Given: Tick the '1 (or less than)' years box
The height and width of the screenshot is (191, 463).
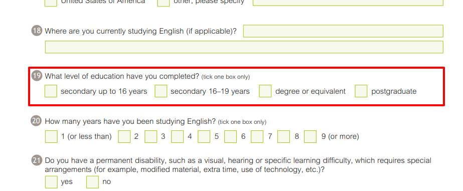Looking at the screenshot, I should point(51,136).
